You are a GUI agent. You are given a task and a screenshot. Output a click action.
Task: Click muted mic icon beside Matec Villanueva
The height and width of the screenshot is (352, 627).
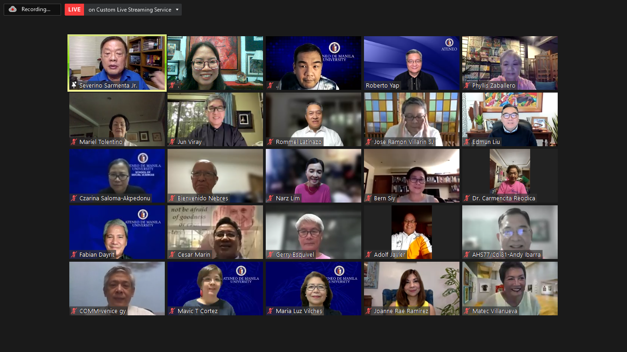coord(467,311)
